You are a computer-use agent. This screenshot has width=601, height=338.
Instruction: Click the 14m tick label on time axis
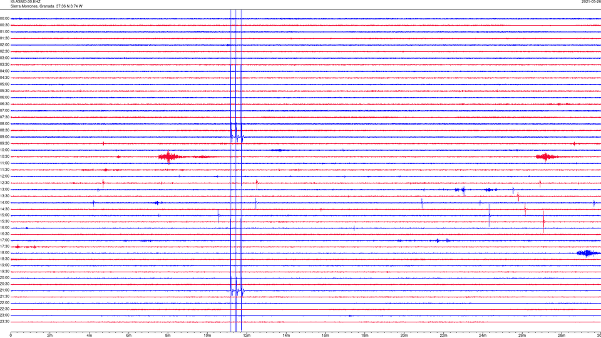286,335
